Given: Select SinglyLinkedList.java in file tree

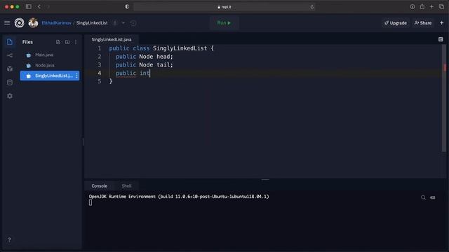Looking at the screenshot, I should click(x=50, y=76).
